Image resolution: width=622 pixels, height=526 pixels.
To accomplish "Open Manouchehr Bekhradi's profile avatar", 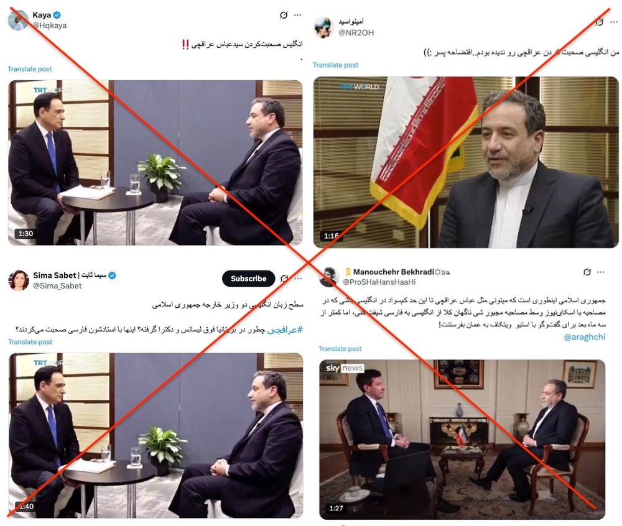I will [329, 277].
